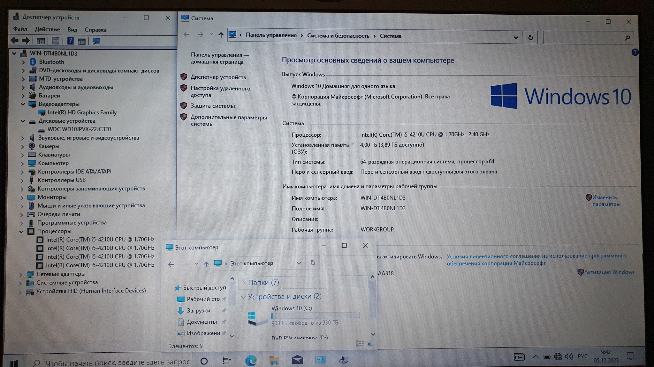Click the monitor scan hardware toolbar icon

pyautogui.click(x=96, y=41)
